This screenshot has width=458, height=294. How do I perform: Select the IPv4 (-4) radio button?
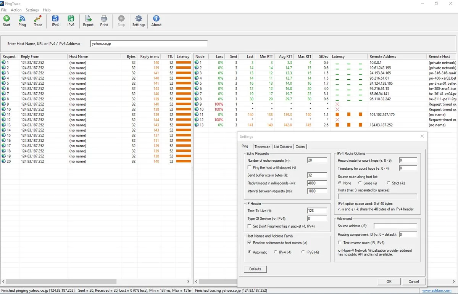tap(276, 252)
